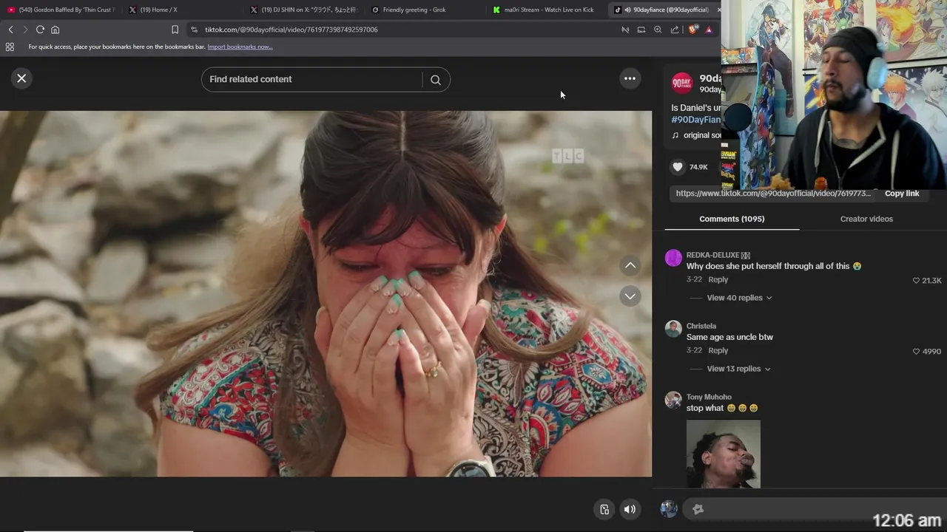This screenshot has width=947, height=532.
Task: Switch to the Friendly greeting - Grok tab
Action: pyautogui.click(x=425, y=10)
